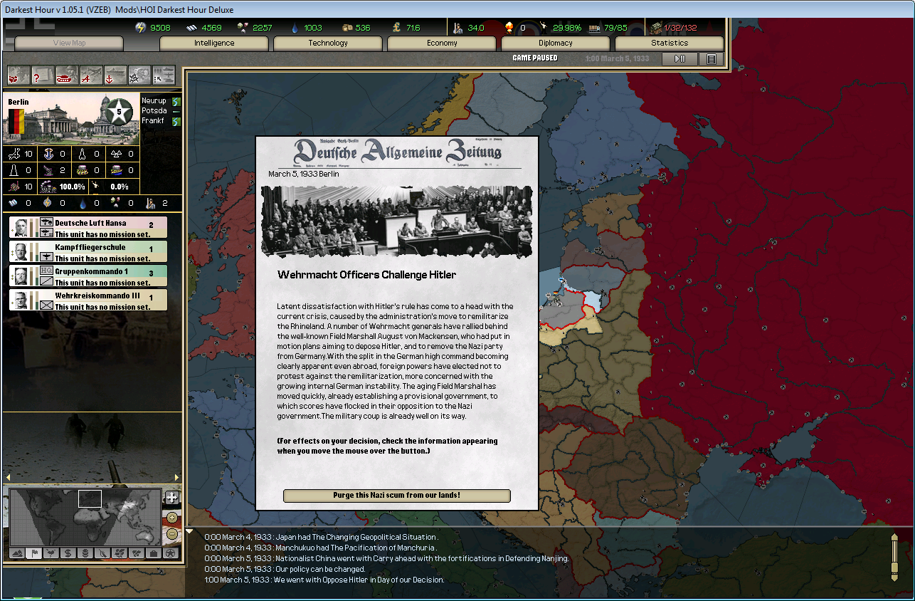The height and width of the screenshot is (601, 915).
Task: Click the money value 71.6
Action: click(x=413, y=28)
